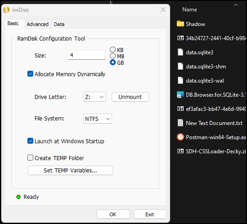Click the DB.Browser.for.SQLite installer icon

point(180,94)
